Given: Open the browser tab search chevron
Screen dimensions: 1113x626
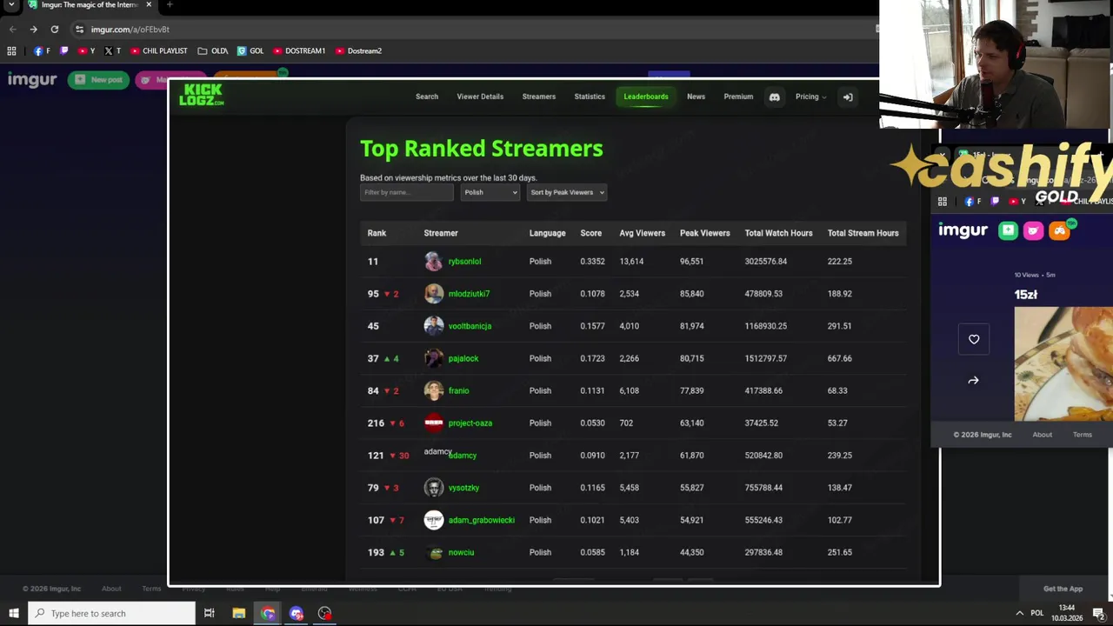Looking at the screenshot, I should tap(12, 5).
